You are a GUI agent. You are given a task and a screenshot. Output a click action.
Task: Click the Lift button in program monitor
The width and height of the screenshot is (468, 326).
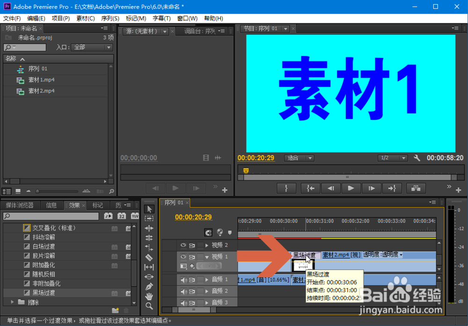pos(416,188)
